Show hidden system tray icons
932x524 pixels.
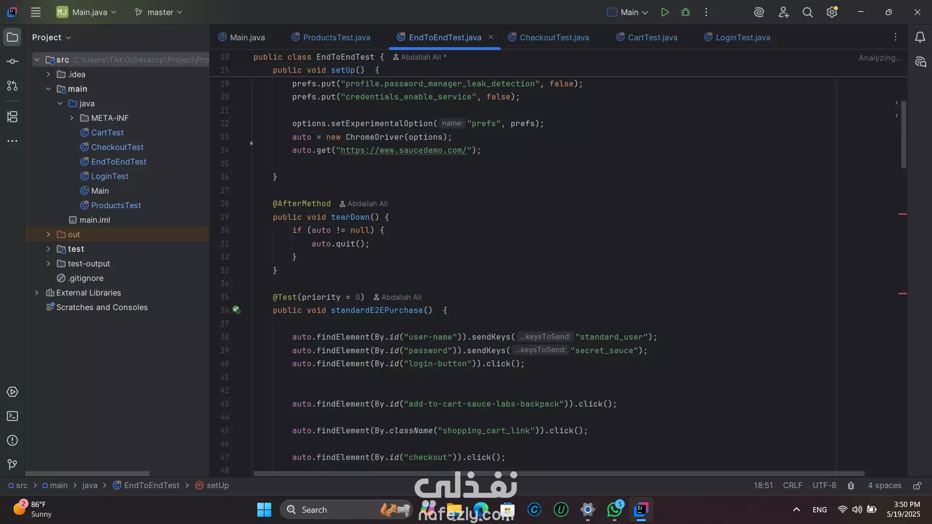796,510
